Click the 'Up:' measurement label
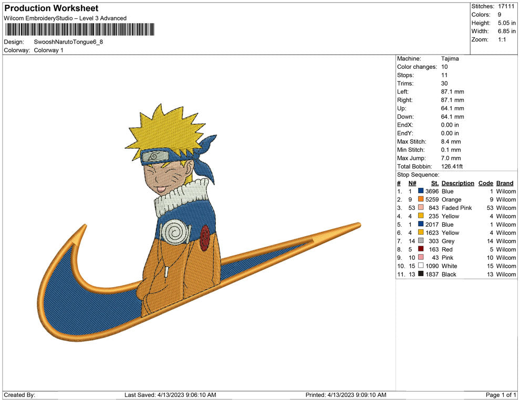Viewport: 520px width, 400px height. pos(401,108)
